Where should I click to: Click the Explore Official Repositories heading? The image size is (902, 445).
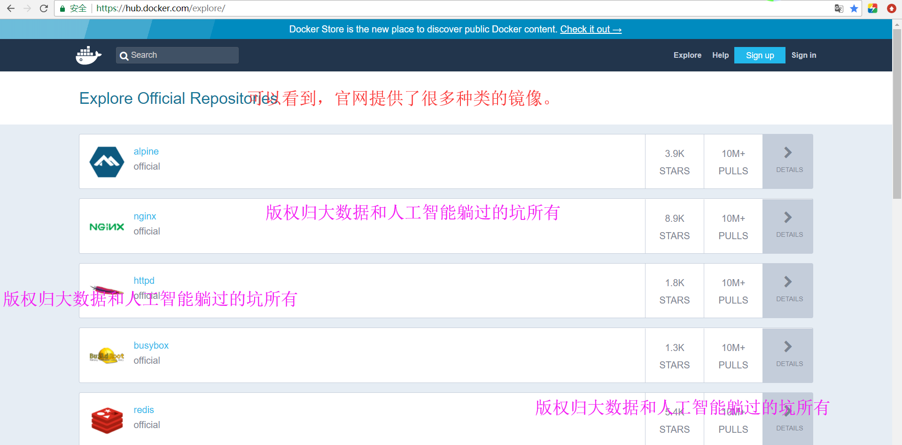(179, 98)
